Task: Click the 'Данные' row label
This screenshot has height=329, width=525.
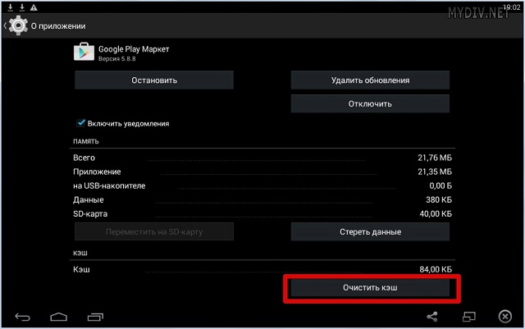Action: [89, 200]
